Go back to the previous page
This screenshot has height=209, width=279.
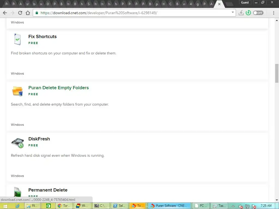5,13
